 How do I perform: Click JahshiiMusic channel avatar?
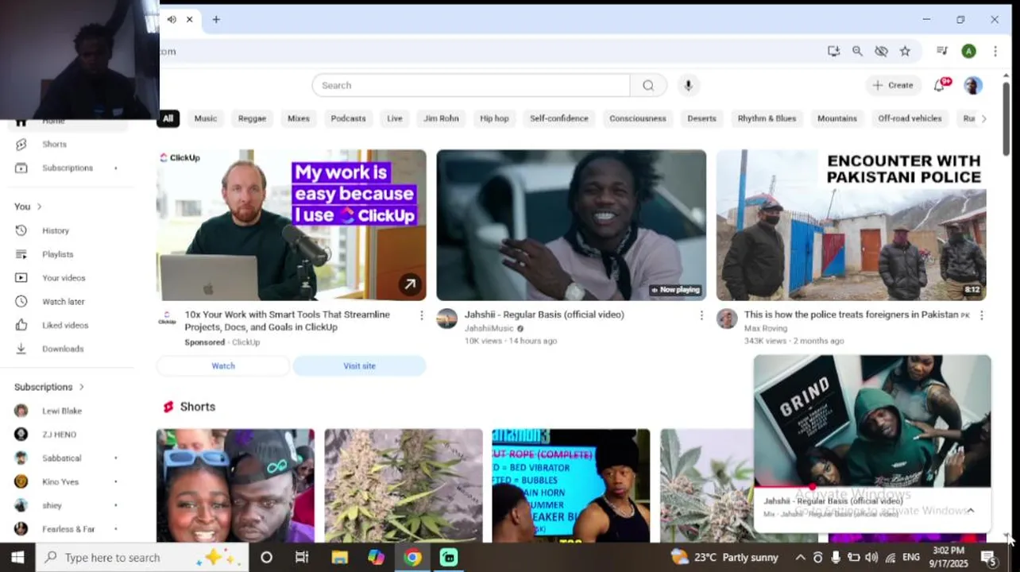447,319
